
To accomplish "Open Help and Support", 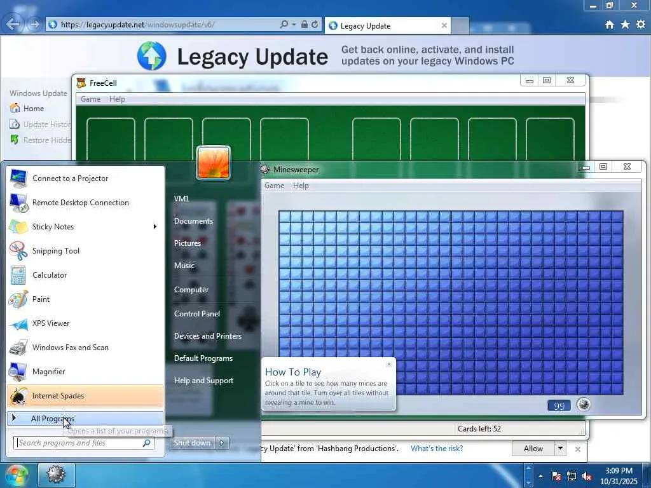I will point(203,381).
